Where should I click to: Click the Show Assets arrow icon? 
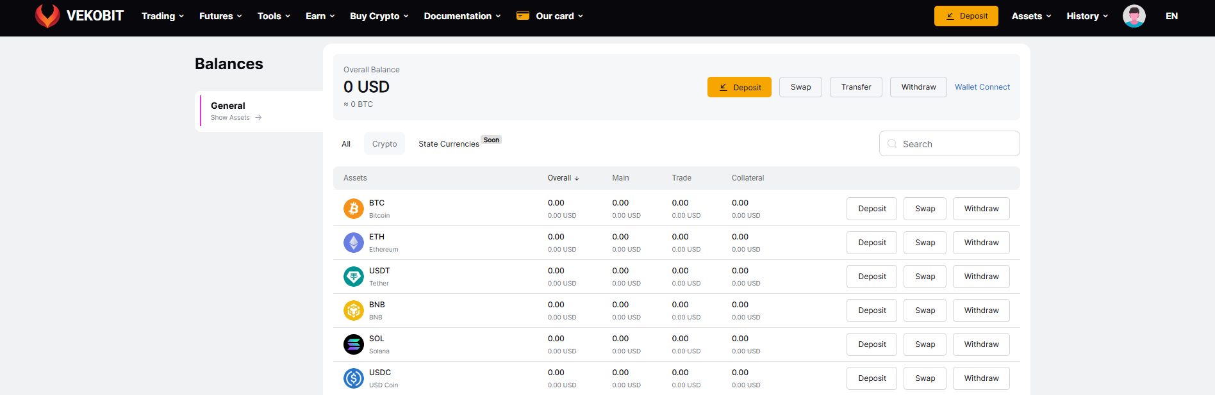click(258, 118)
